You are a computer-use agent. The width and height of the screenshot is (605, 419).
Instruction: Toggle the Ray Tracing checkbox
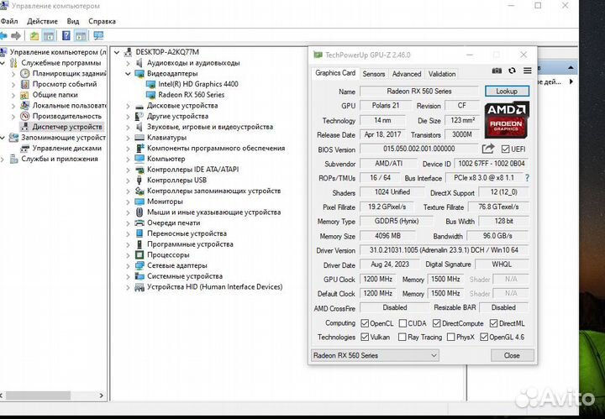pyautogui.click(x=402, y=337)
